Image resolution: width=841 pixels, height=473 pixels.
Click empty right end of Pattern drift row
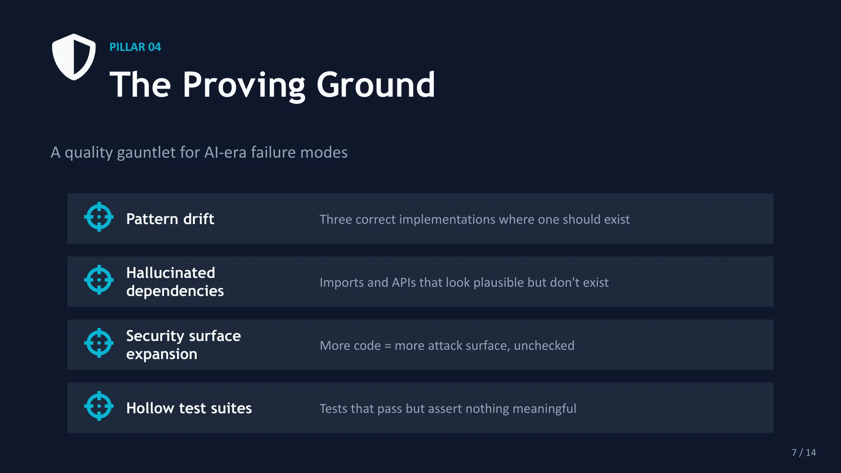(x=715, y=219)
